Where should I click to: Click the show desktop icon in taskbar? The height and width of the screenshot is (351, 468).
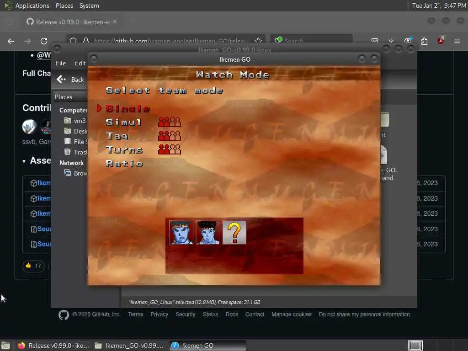coord(5,346)
